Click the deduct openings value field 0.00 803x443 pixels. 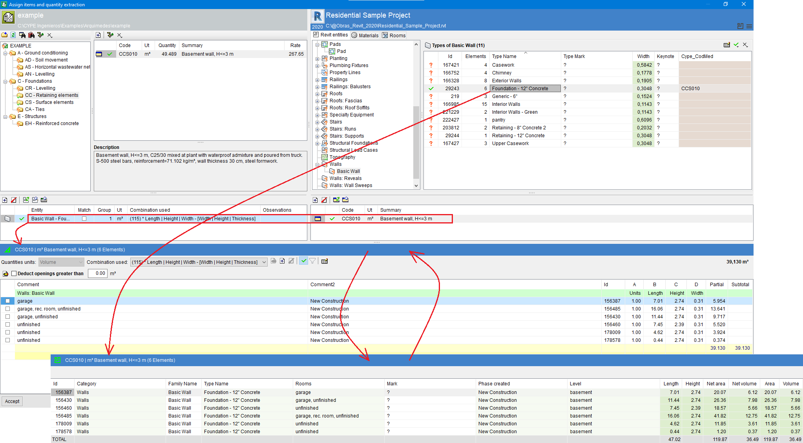(x=97, y=273)
